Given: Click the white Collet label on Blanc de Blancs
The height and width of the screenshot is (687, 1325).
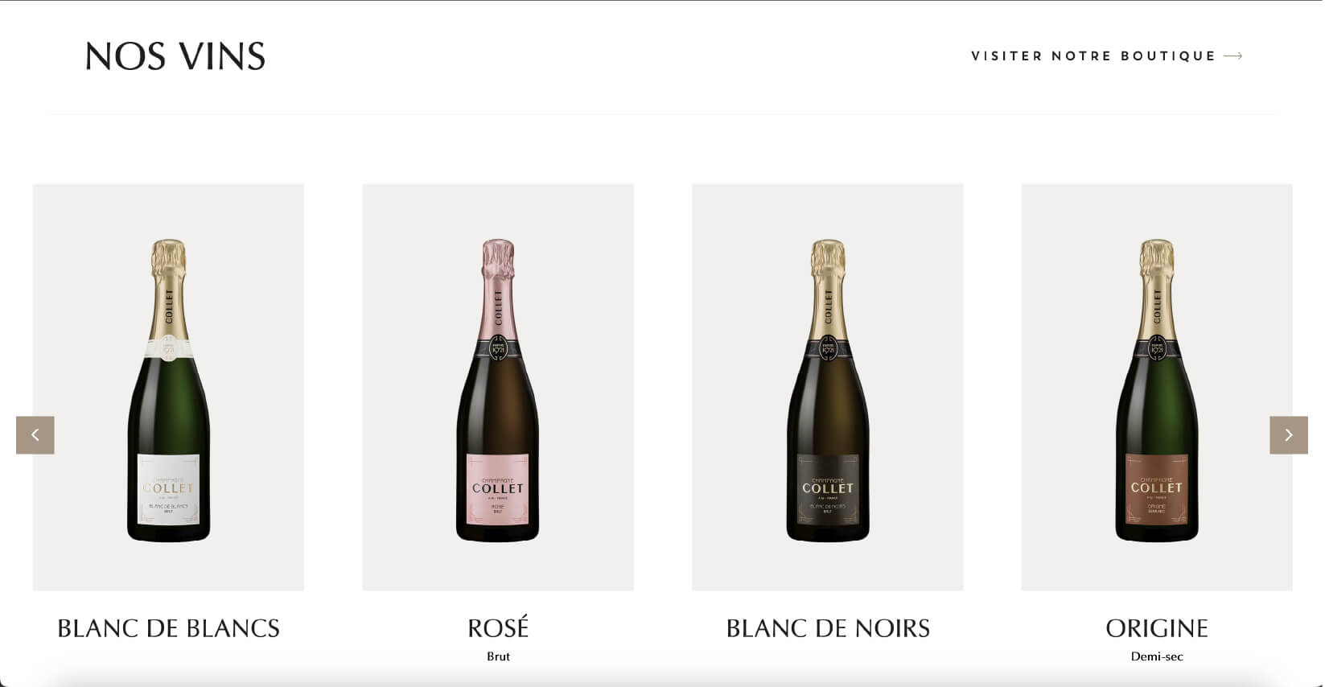Looking at the screenshot, I should [x=168, y=489].
